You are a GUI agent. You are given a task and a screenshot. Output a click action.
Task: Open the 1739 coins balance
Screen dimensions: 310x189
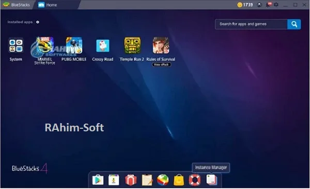[245, 5]
